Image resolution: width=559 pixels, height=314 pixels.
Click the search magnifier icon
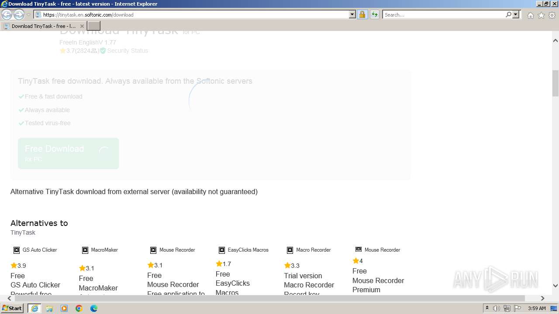[508, 14]
